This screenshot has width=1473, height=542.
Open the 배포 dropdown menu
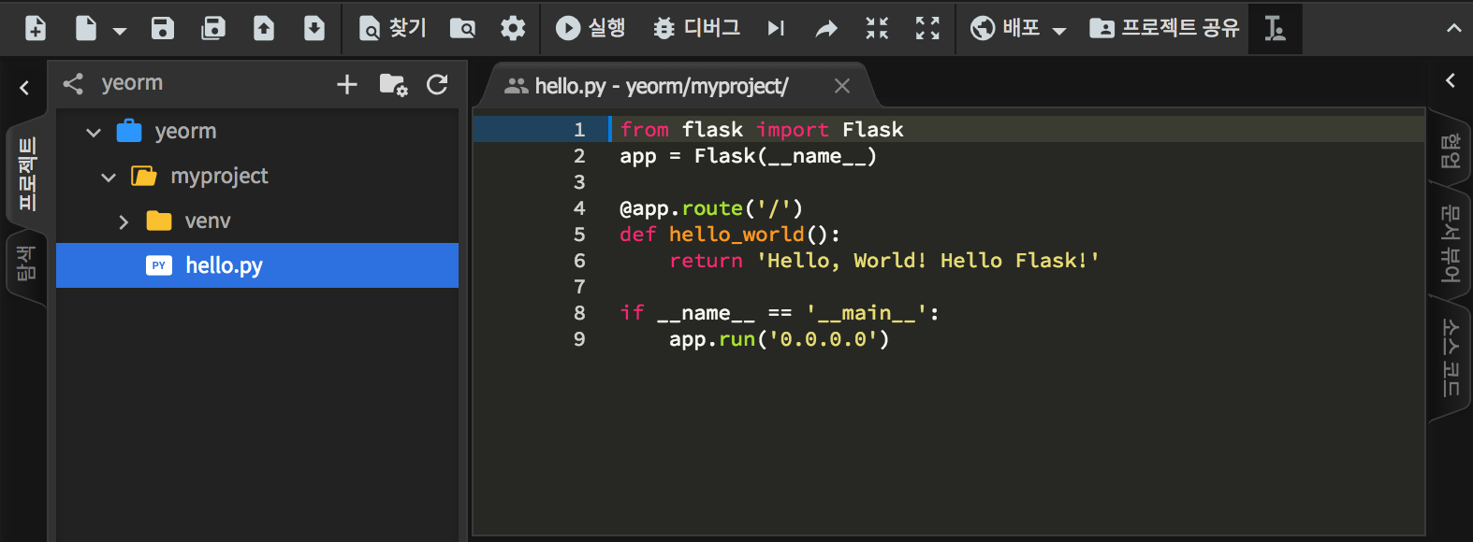[1018, 28]
